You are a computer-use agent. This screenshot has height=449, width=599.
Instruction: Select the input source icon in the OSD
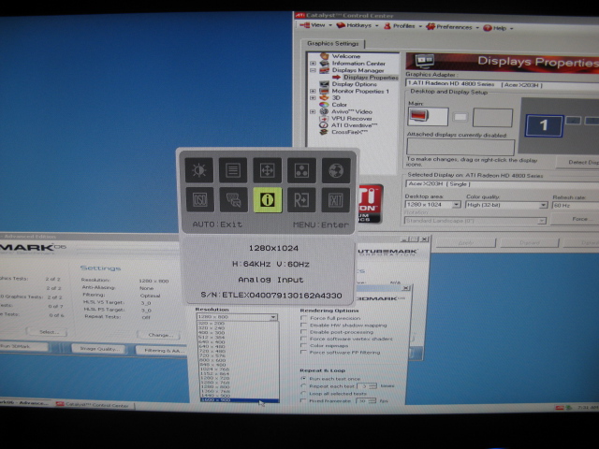[234, 199]
